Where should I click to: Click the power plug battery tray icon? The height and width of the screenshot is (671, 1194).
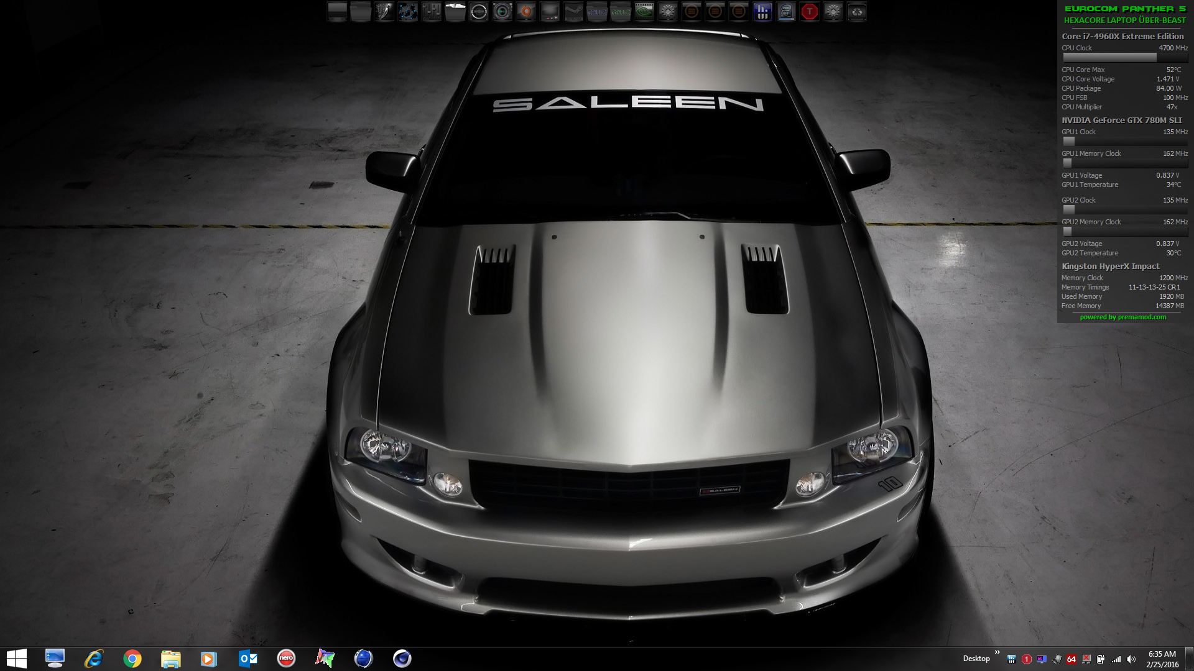coord(1101,659)
